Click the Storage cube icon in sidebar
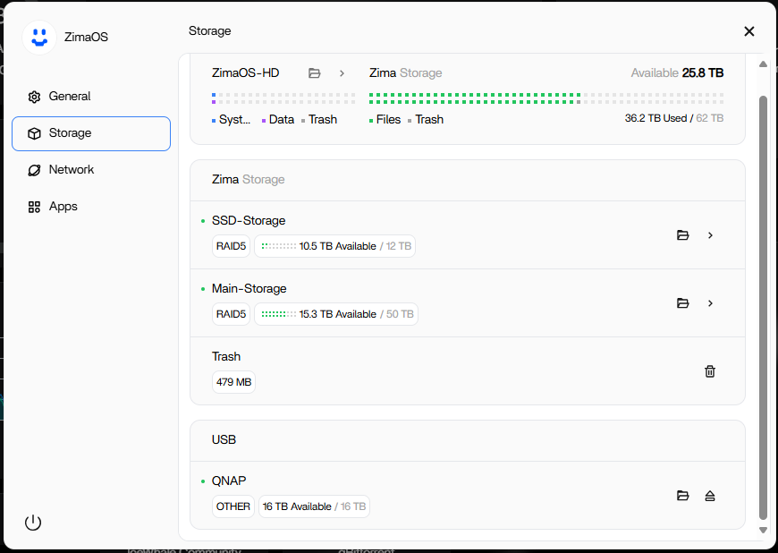Image resolution: width=778 pixels, height=553 pixels. (34, 133)
